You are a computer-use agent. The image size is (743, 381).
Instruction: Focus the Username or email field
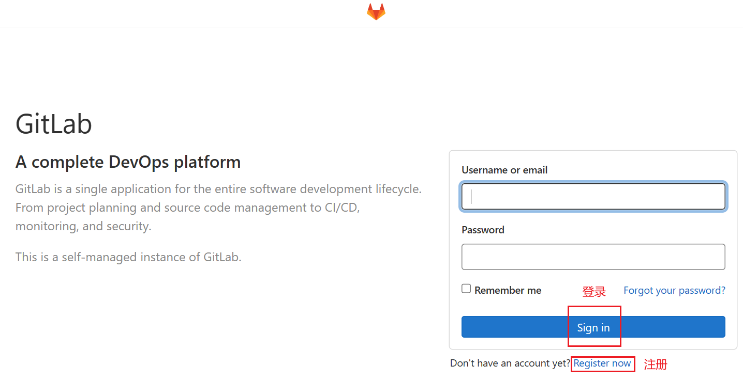[x=593, y=197]
